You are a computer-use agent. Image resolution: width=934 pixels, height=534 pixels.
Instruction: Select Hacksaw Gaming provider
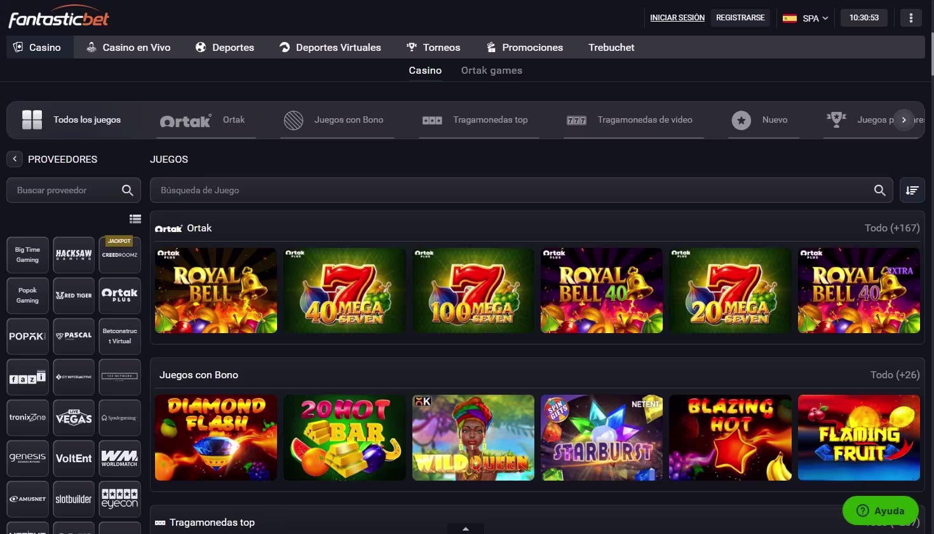(x=74, y=255)
